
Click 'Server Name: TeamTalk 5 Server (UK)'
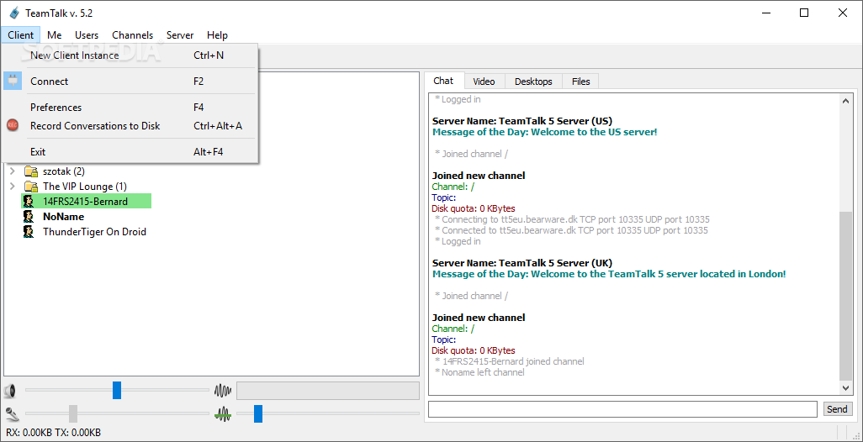click(522, 263)
